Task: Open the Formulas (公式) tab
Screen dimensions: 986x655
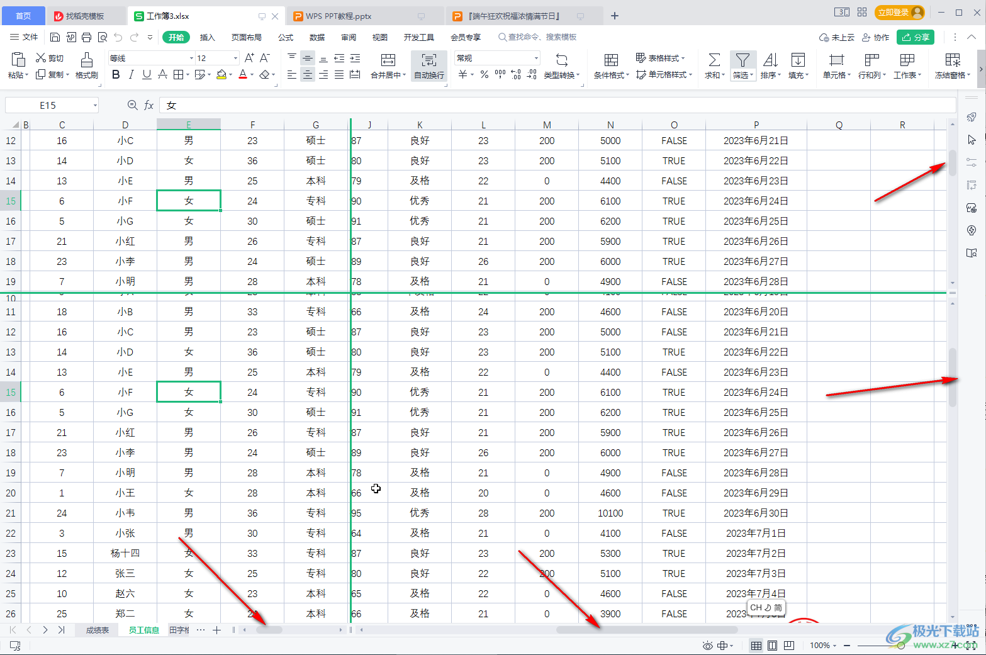Action: point(286,37)
